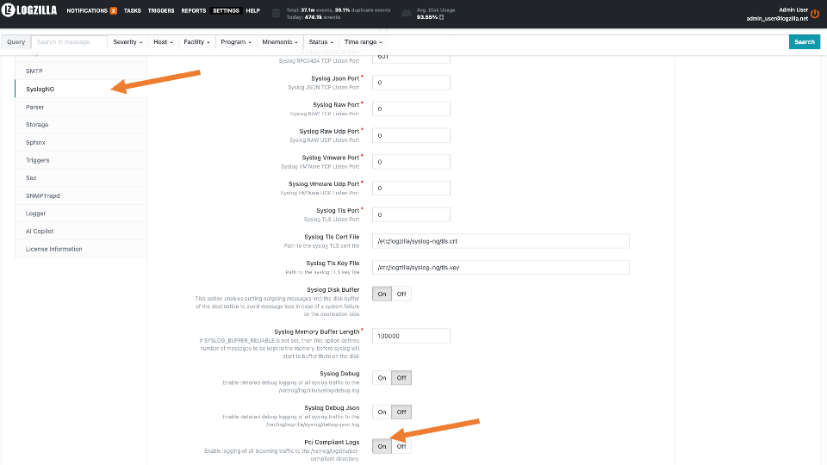Open the Triggers top menu
Image resolution: width=827 pixels, height=465 pixels.
coord(161,10)
